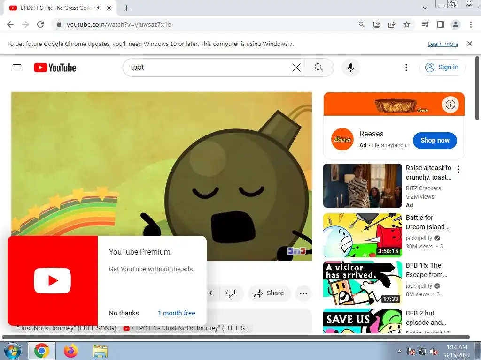The width and height of the screenshot is (481, 360).
Task: Clear the search text with X
Action: pyautogui.click(x=296, y=67)
